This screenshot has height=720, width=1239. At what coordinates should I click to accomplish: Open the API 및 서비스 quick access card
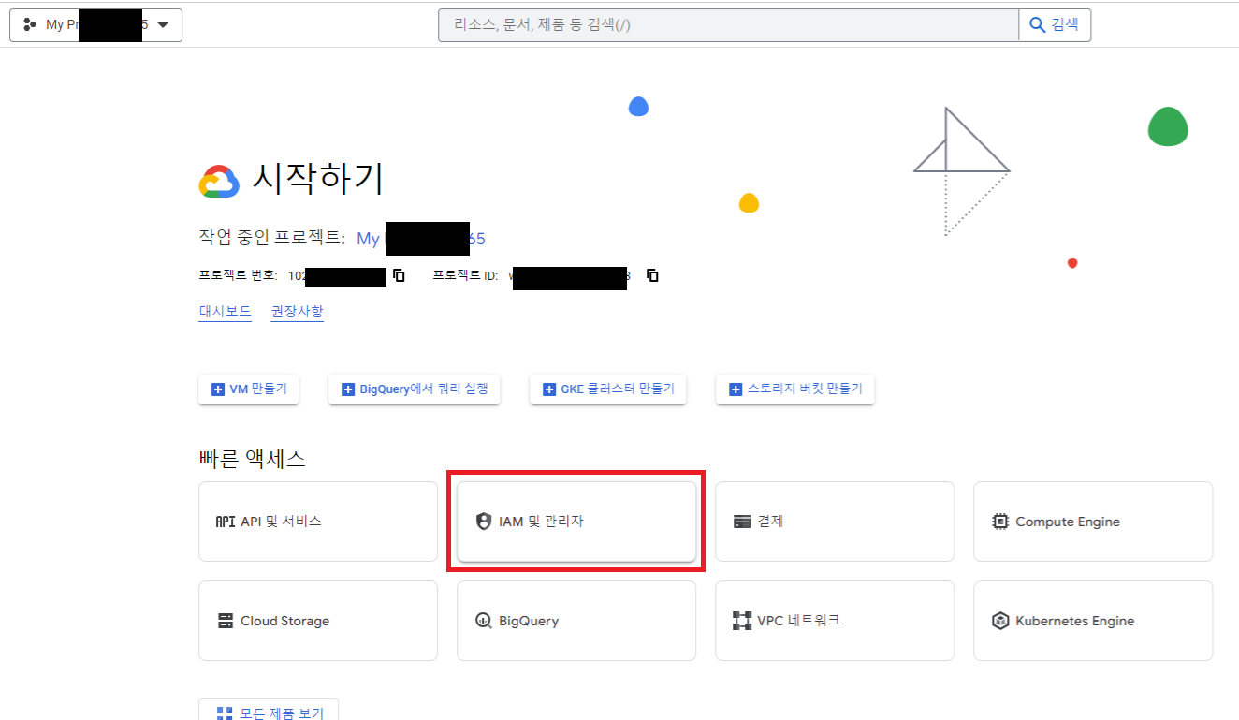click(318, 522)
